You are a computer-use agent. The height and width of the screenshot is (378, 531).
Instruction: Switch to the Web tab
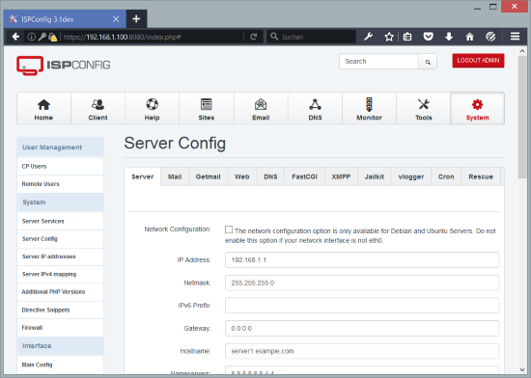[242, 176]
